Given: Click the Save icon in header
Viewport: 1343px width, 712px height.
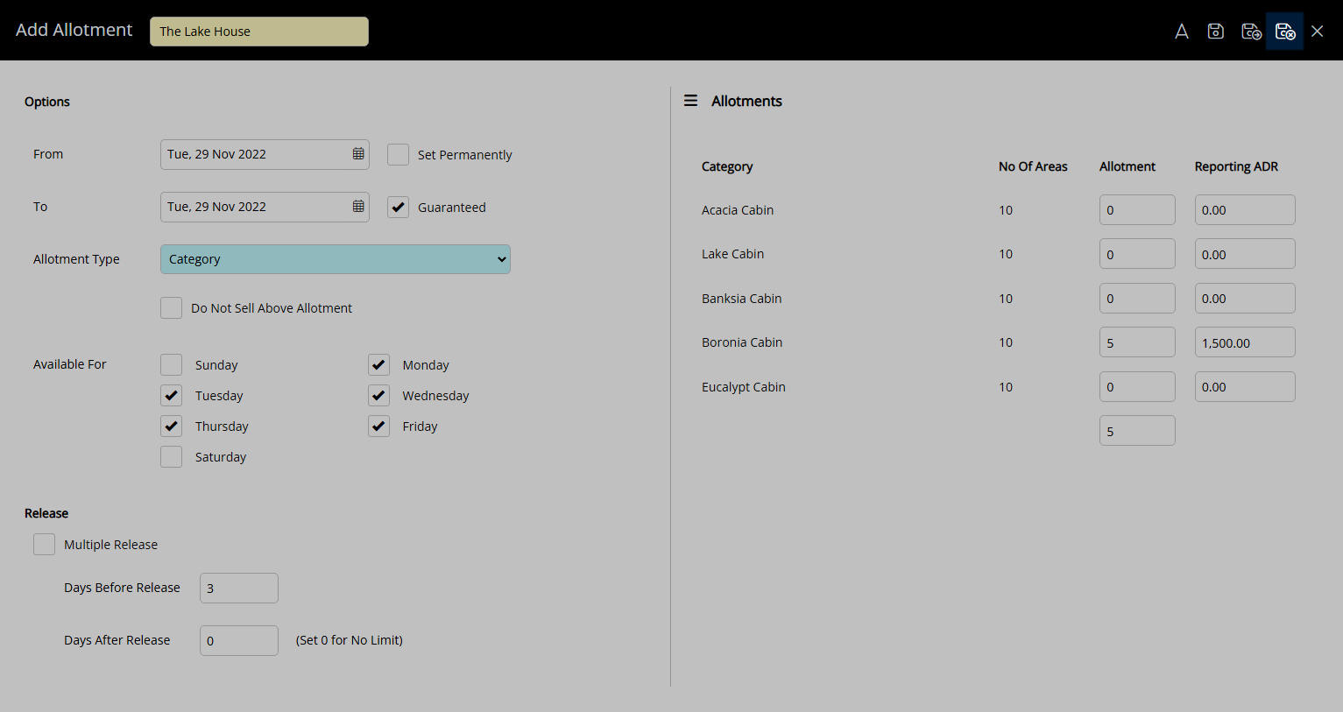Looking at the screenshot, I should pos(1216,32).
